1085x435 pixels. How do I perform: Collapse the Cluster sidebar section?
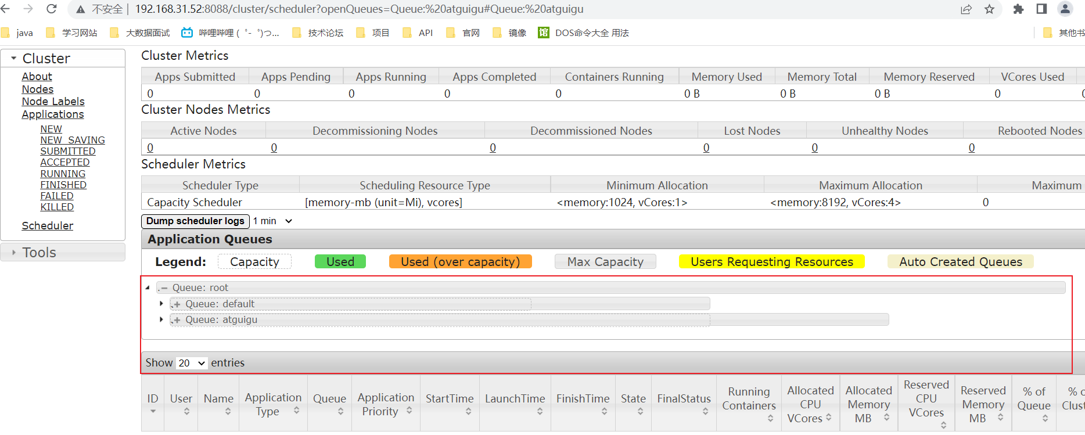coord(63,58)
